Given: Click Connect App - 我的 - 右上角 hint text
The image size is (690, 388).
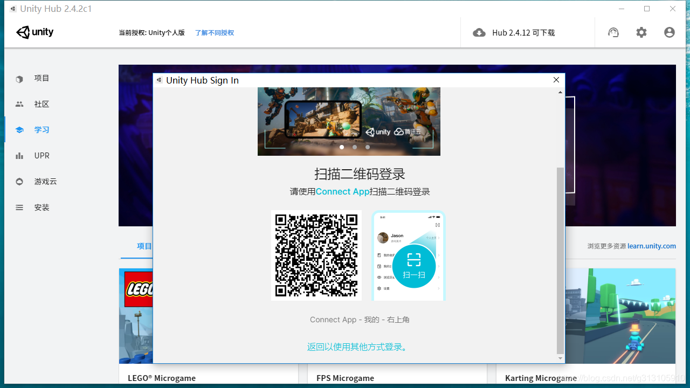Looking at the screenshot, I should (x=360, y=320).
